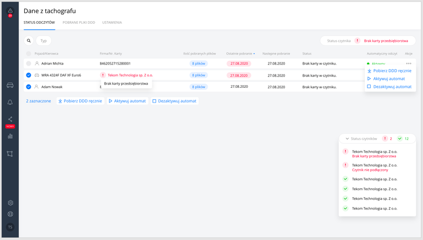The image size is (423, 240).
Task: Click Aktywuj automat in bulk actions bar
Action: pos(127,100)
